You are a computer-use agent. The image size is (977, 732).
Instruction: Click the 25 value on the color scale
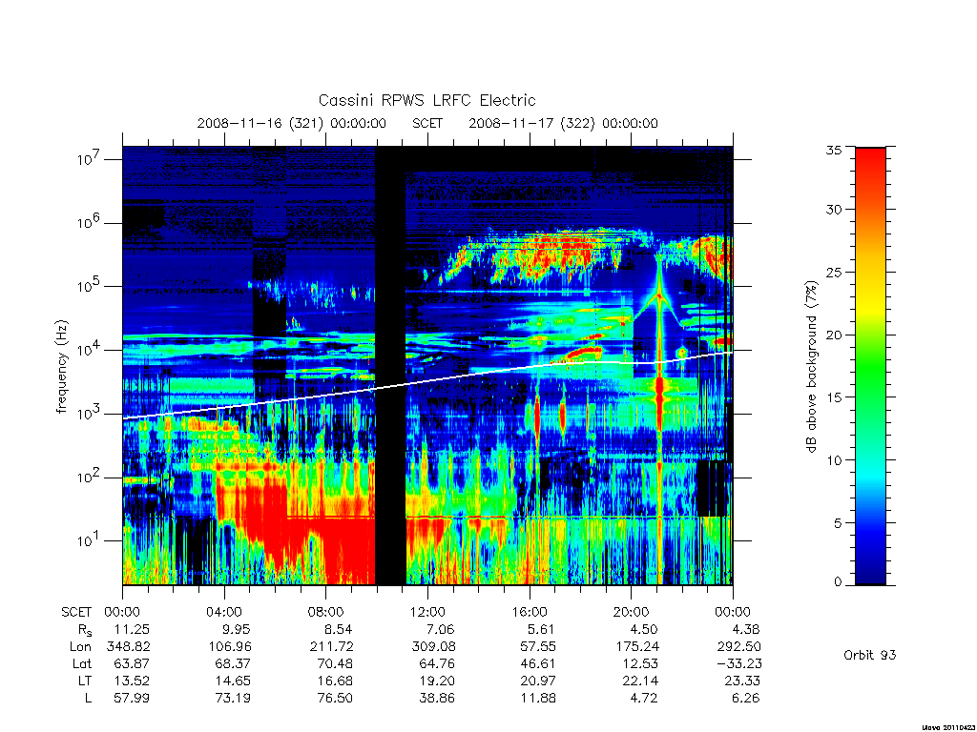833,273
